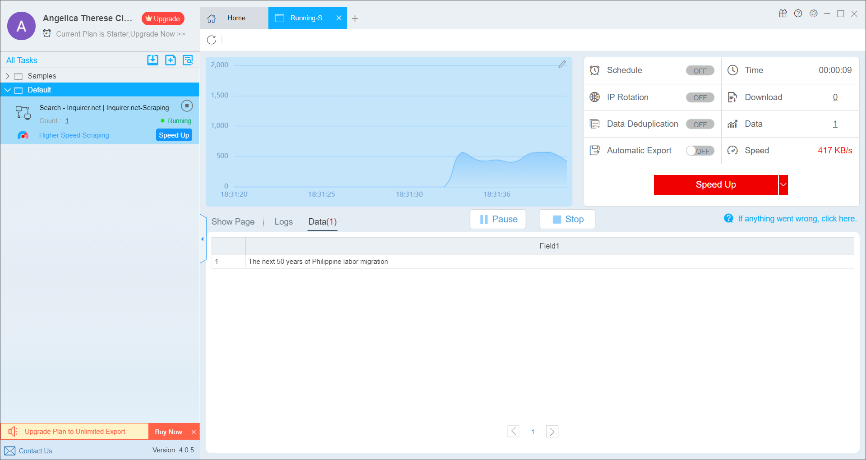866x460 pixels.
Task: Click the refresh icon below the tabs
Action: point(212,40)
